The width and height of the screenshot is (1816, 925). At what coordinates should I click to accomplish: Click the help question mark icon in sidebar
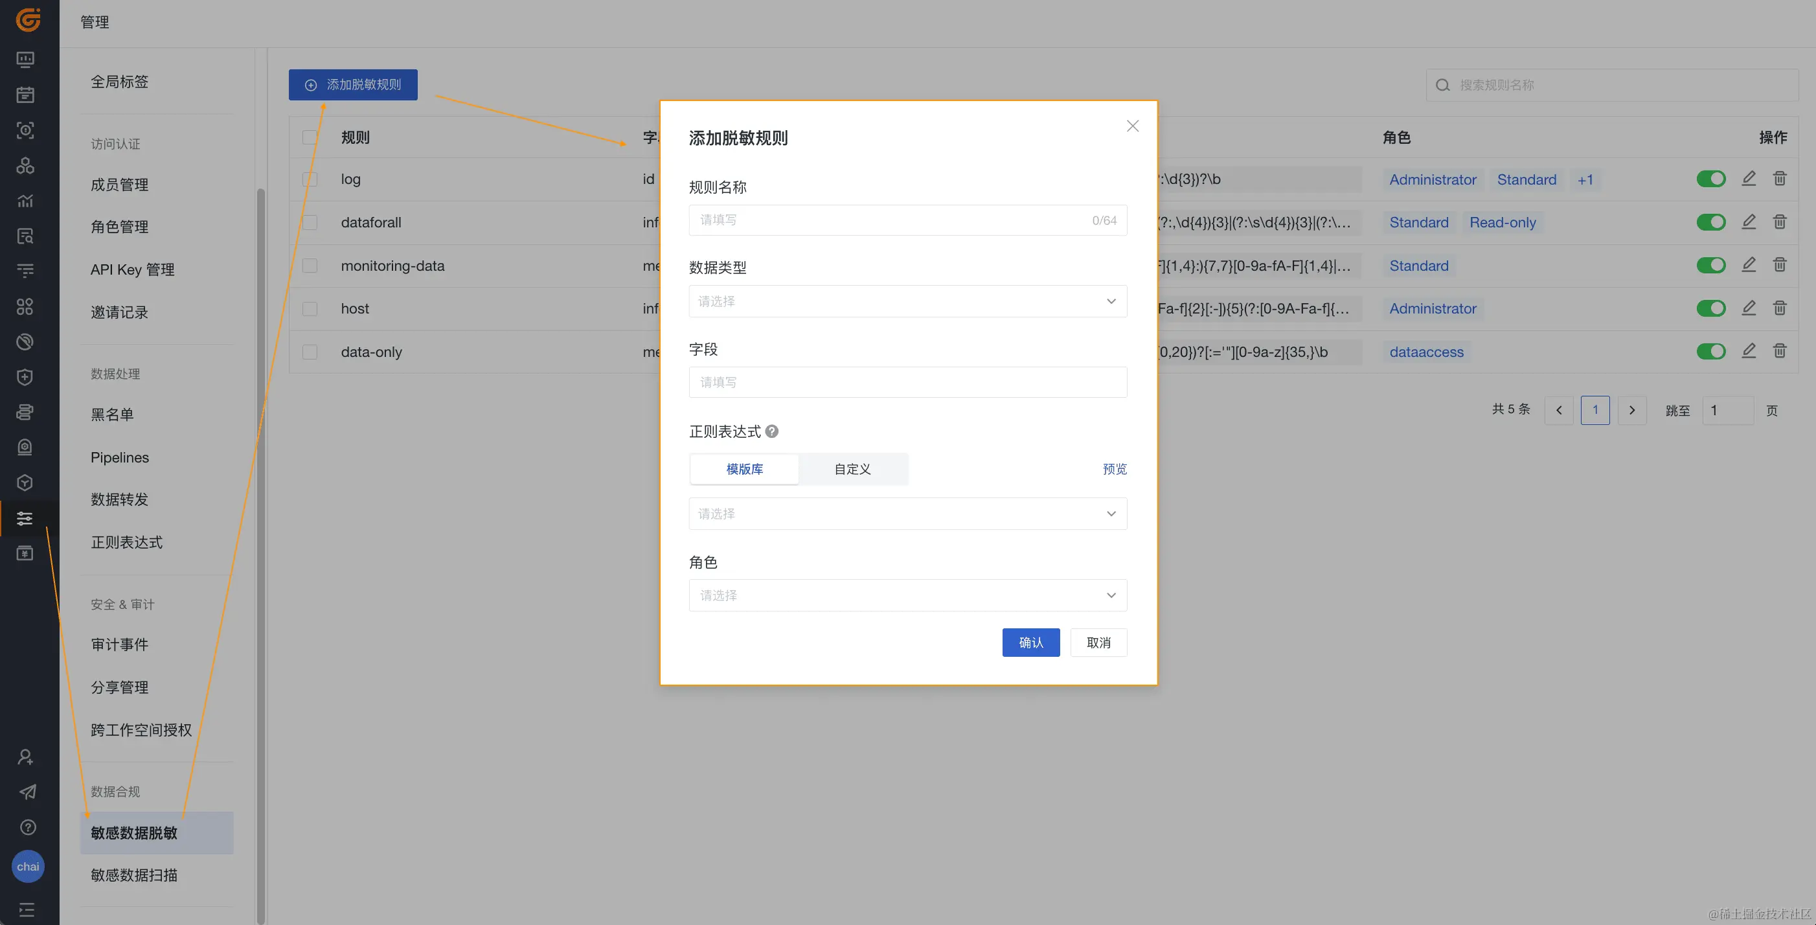coord(27,827)
